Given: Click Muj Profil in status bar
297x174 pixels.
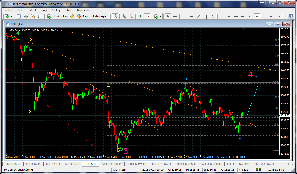Looking at the screenshot, I should point(120,170).
